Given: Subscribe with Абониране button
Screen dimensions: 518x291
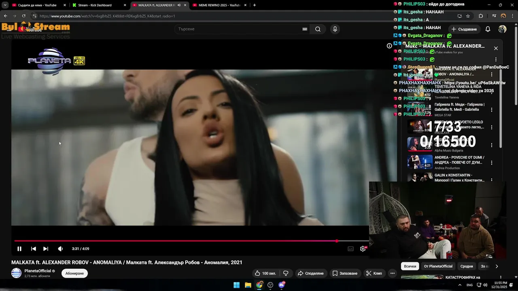Looking at the screenshot, I should tap(74, 273).
